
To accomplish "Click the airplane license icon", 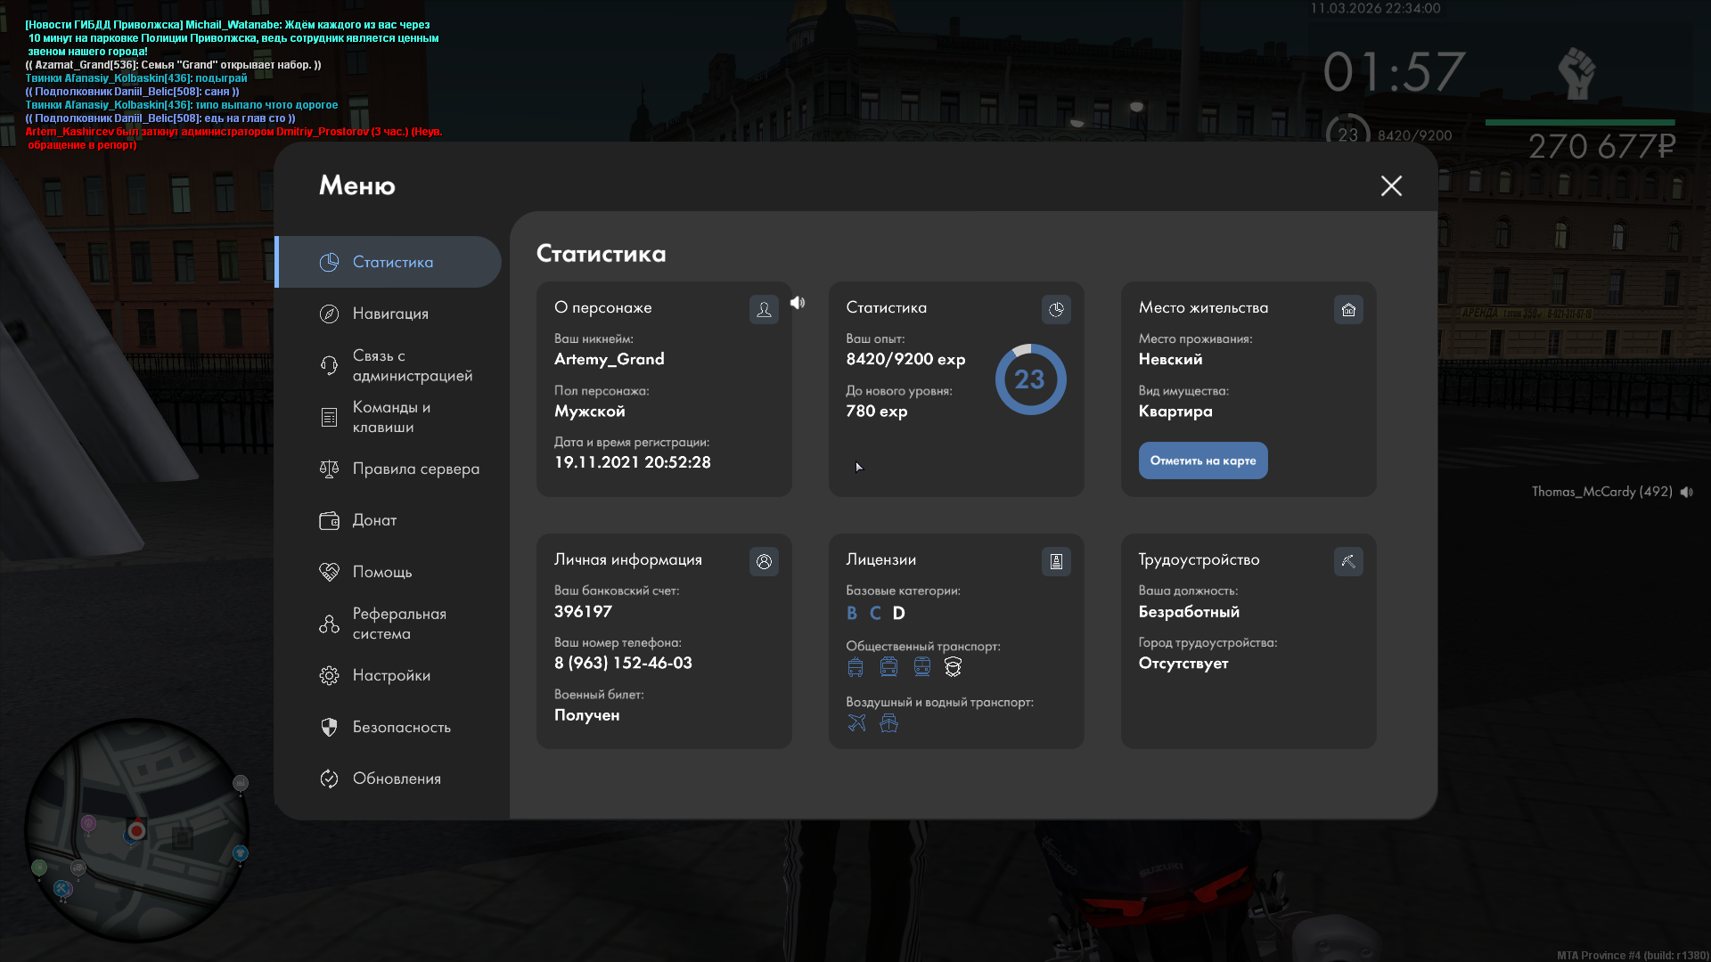I will 856,723.
